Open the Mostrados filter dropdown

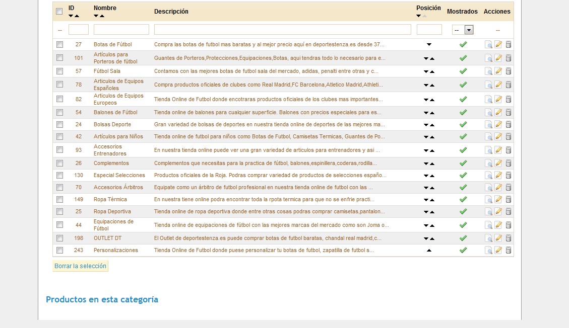(x=463, y=30)
